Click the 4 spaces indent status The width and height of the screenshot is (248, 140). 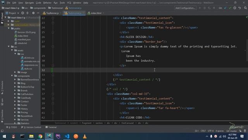point(220,131)
